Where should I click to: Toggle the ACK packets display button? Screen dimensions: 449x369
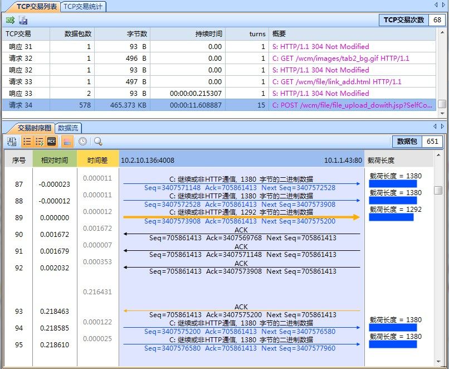52,142
